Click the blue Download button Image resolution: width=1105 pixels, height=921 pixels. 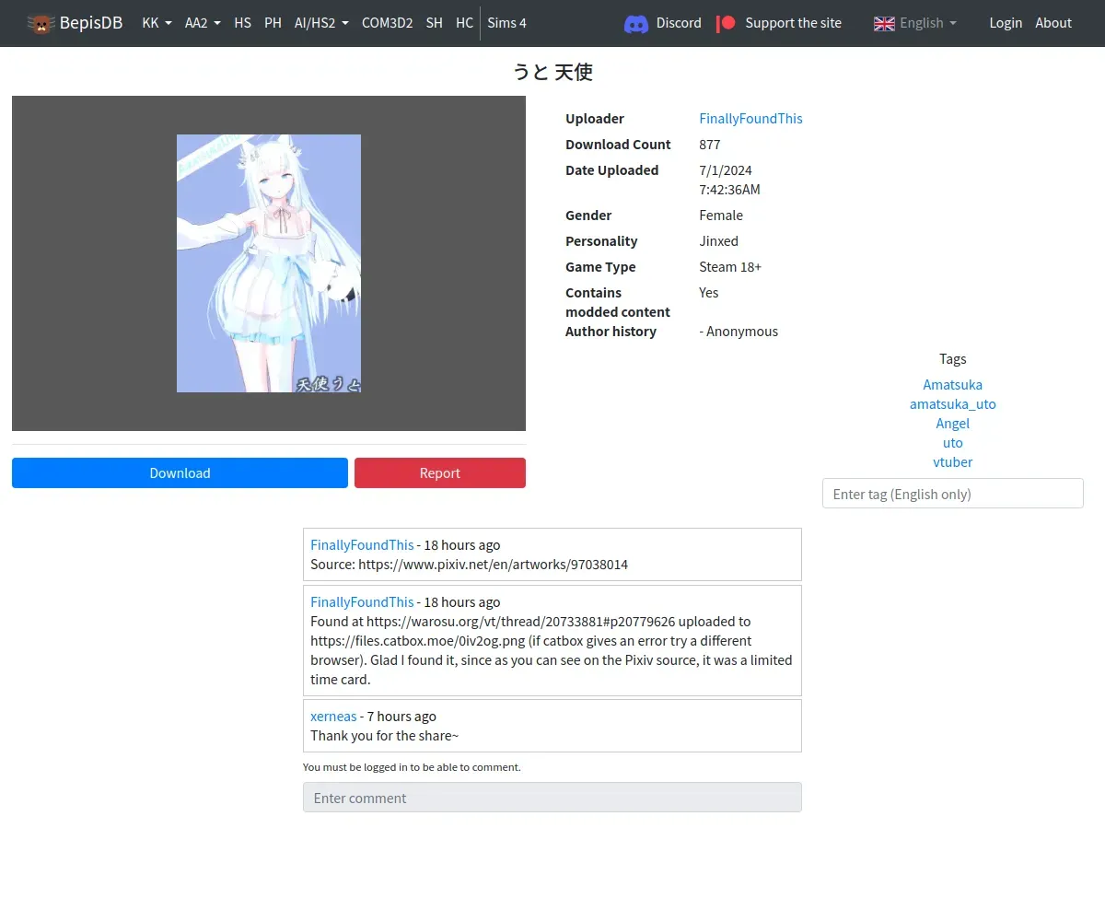[180, 472]
